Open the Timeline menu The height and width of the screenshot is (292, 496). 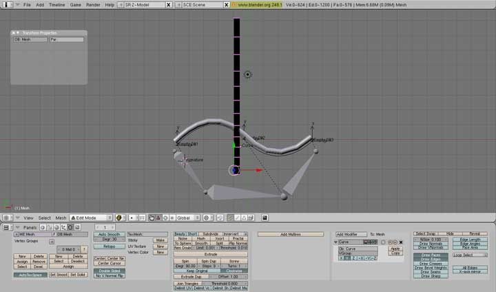click(56, 5)
